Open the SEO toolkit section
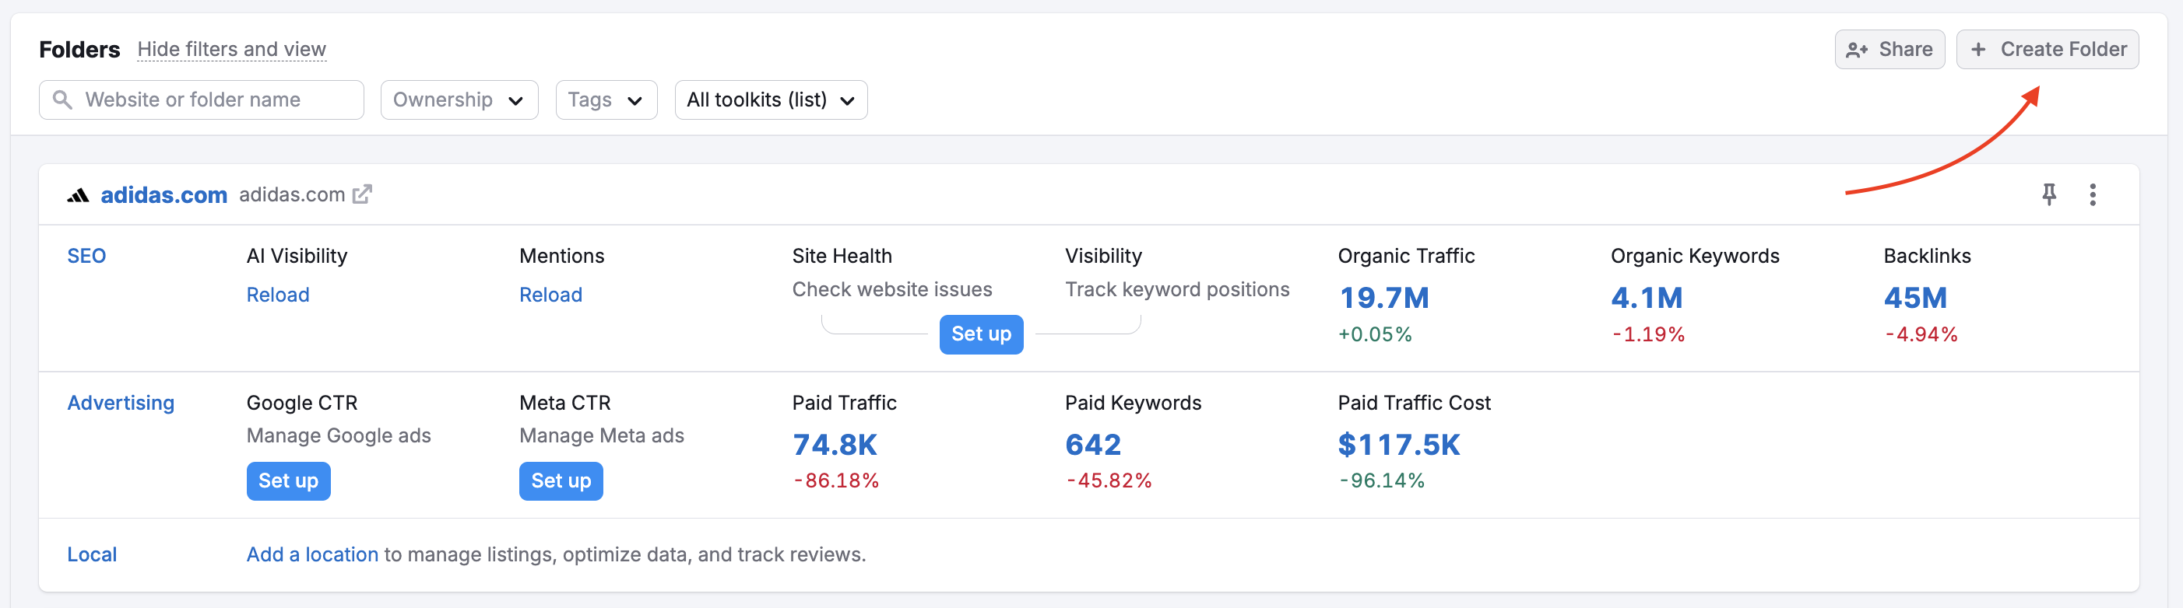The image size is (2183, 608). click(86, 256)
